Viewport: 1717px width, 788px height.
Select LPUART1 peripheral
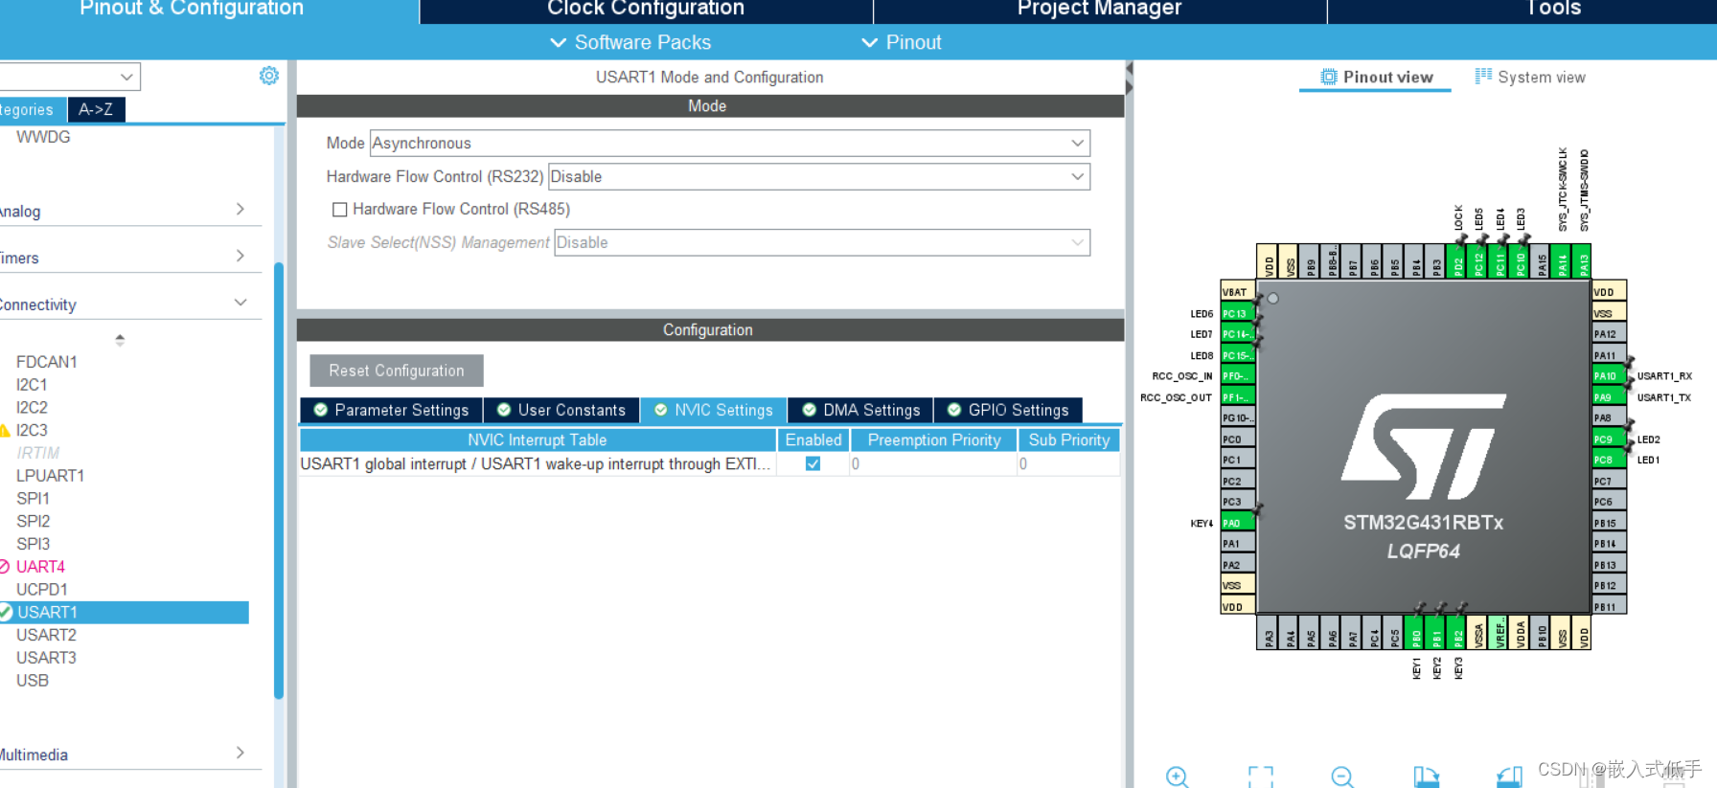[x=50, y=476]
